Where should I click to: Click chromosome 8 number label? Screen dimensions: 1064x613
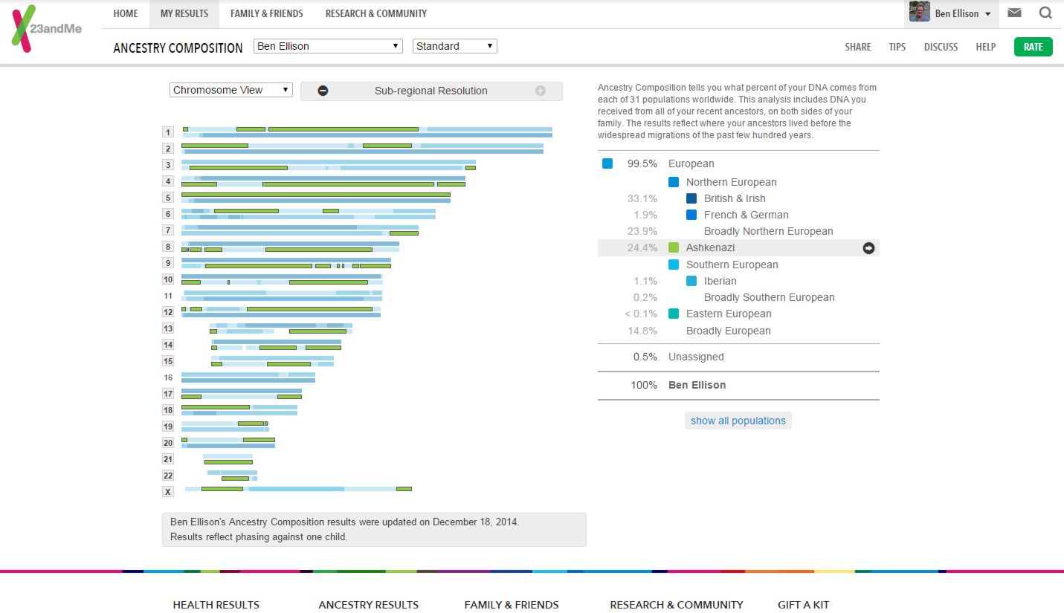(168, 247)
